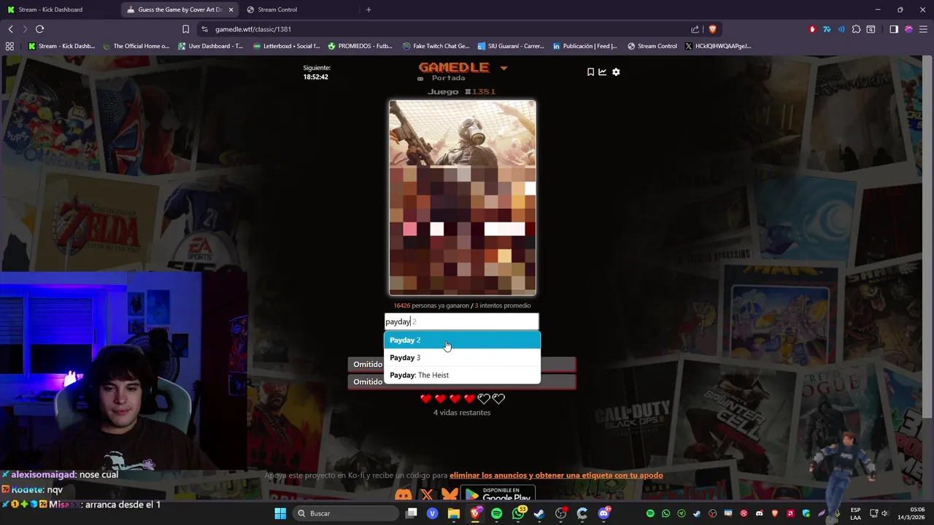The image size is (934, 525).
Task: Open PROMIEDOS bookmark
Action: tap(360, 46)
